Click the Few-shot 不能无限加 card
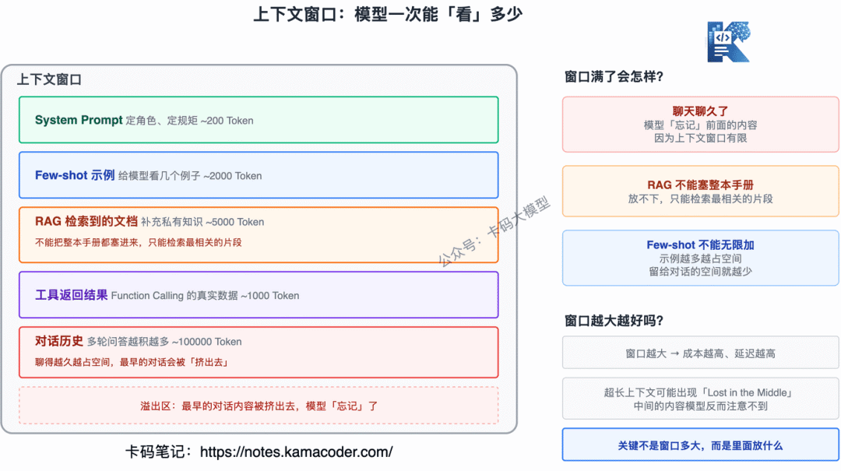 701,258
